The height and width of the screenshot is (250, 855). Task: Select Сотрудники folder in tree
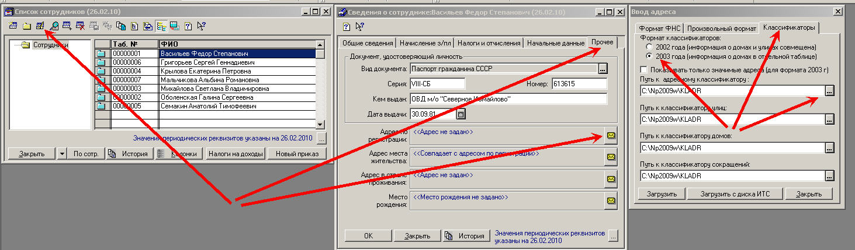[50, 45]
